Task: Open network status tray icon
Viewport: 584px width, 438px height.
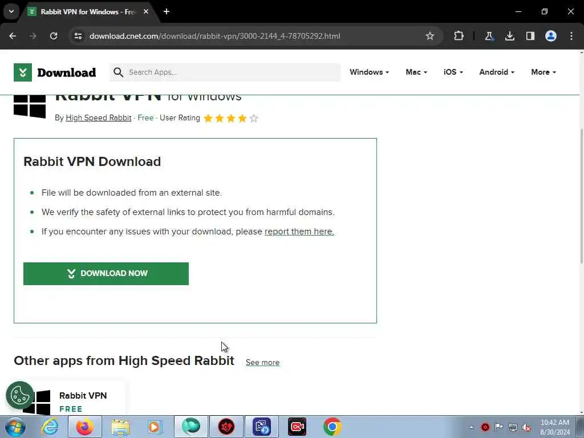Action: (513, 427)
